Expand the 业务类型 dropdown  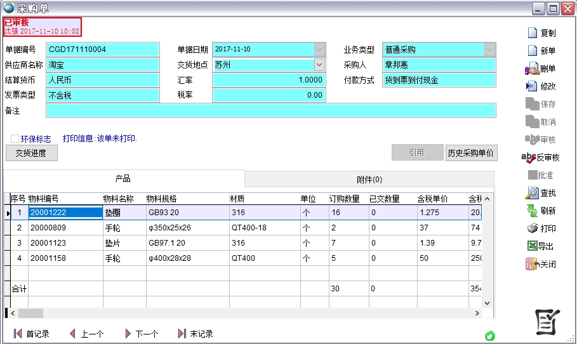coord(489,50)
